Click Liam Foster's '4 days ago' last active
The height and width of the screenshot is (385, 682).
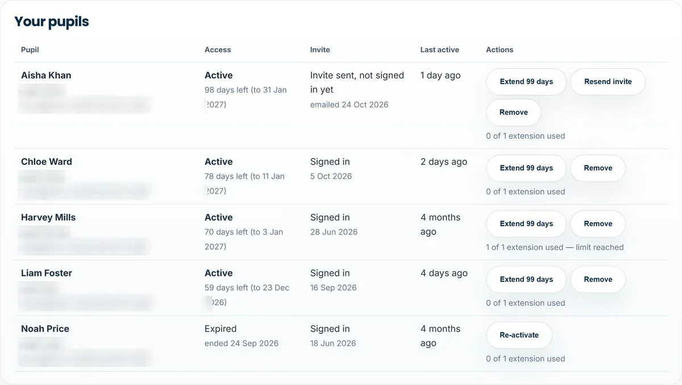point(444,273)
